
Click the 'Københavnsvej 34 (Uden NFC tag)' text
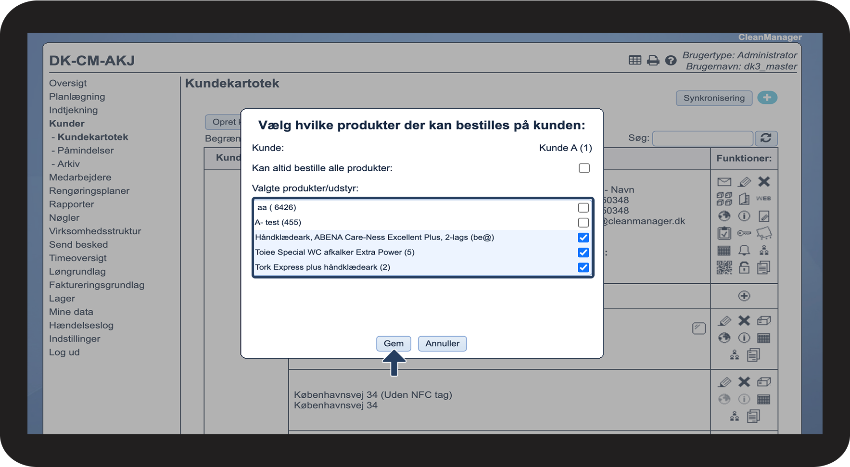click(x=373, y=395)
